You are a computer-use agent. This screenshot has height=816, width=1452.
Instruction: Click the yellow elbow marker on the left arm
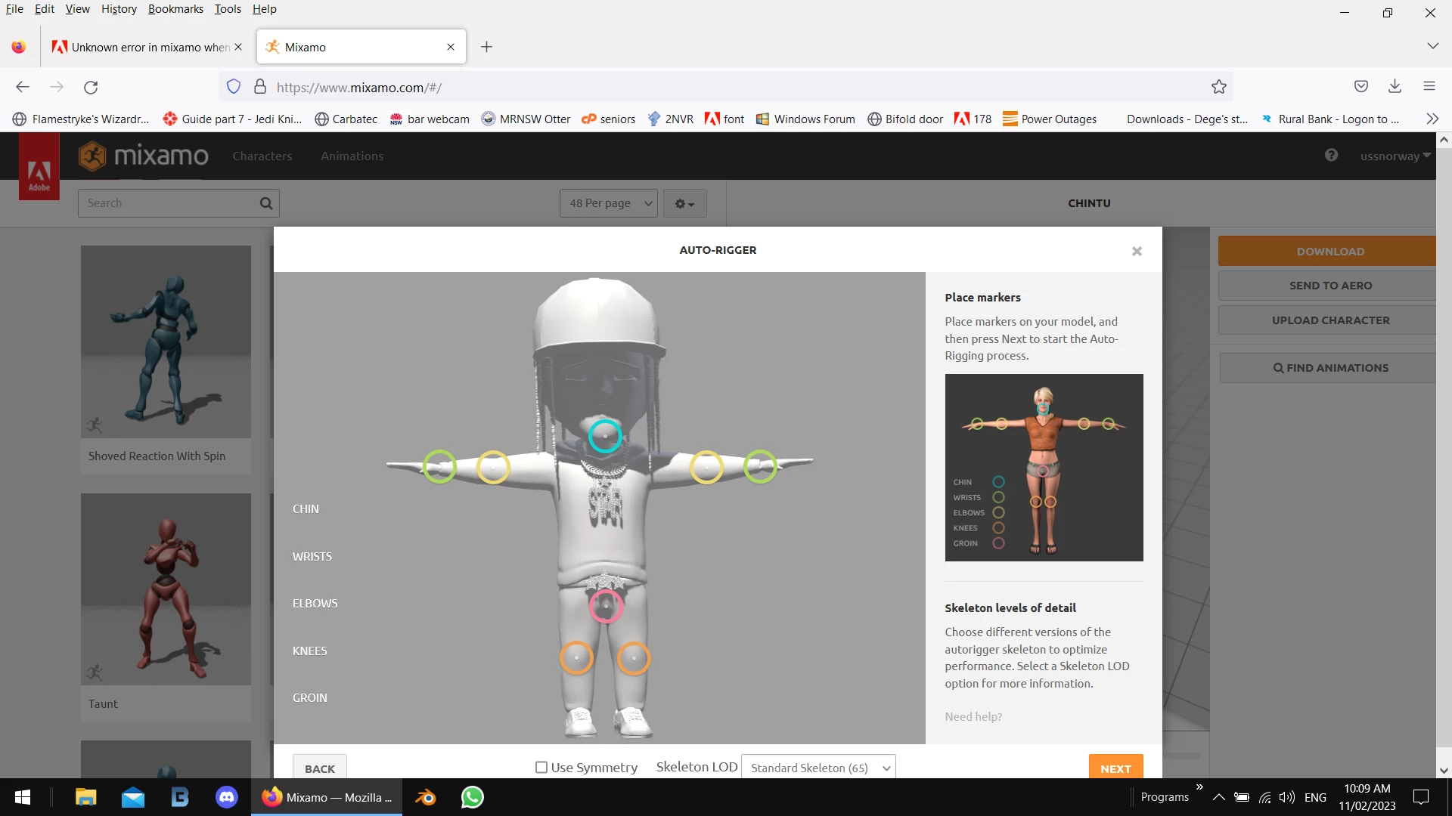(493, 468)
